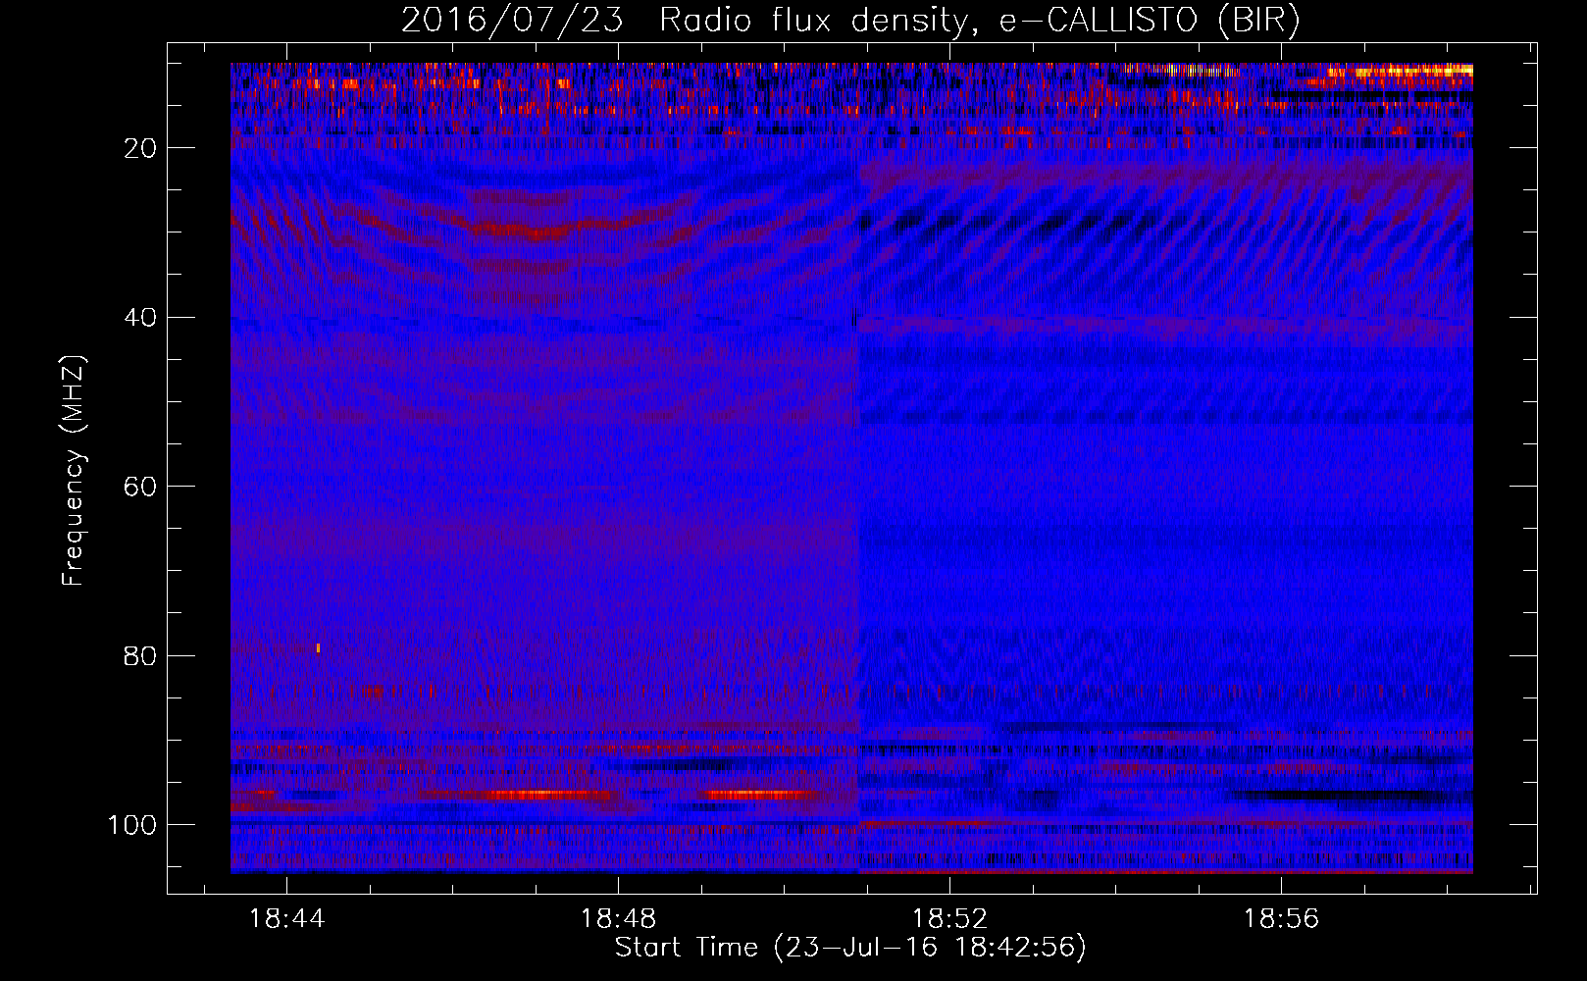1587x981 pixels.
Task: Click the 18:52 time tick label
Action: point(949,919)
